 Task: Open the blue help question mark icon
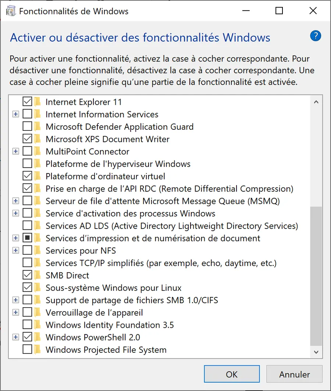tap(316, 36)
